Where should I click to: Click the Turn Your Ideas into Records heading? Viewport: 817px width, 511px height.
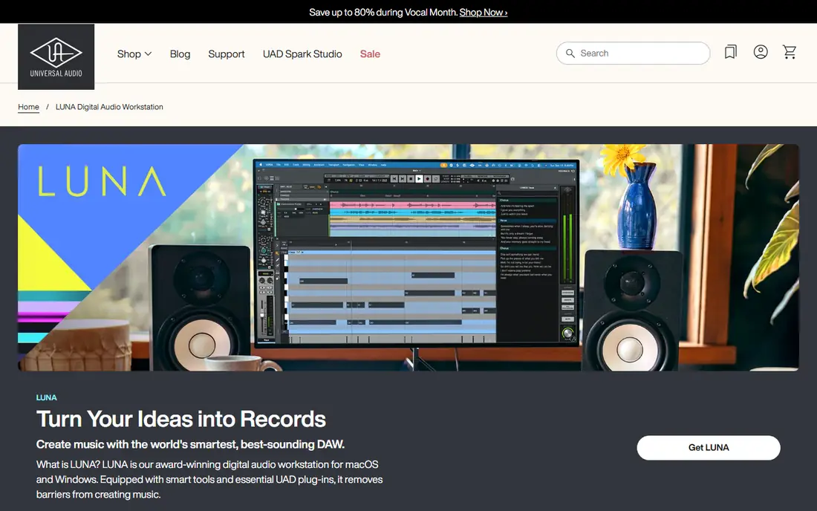pos(180,419)
